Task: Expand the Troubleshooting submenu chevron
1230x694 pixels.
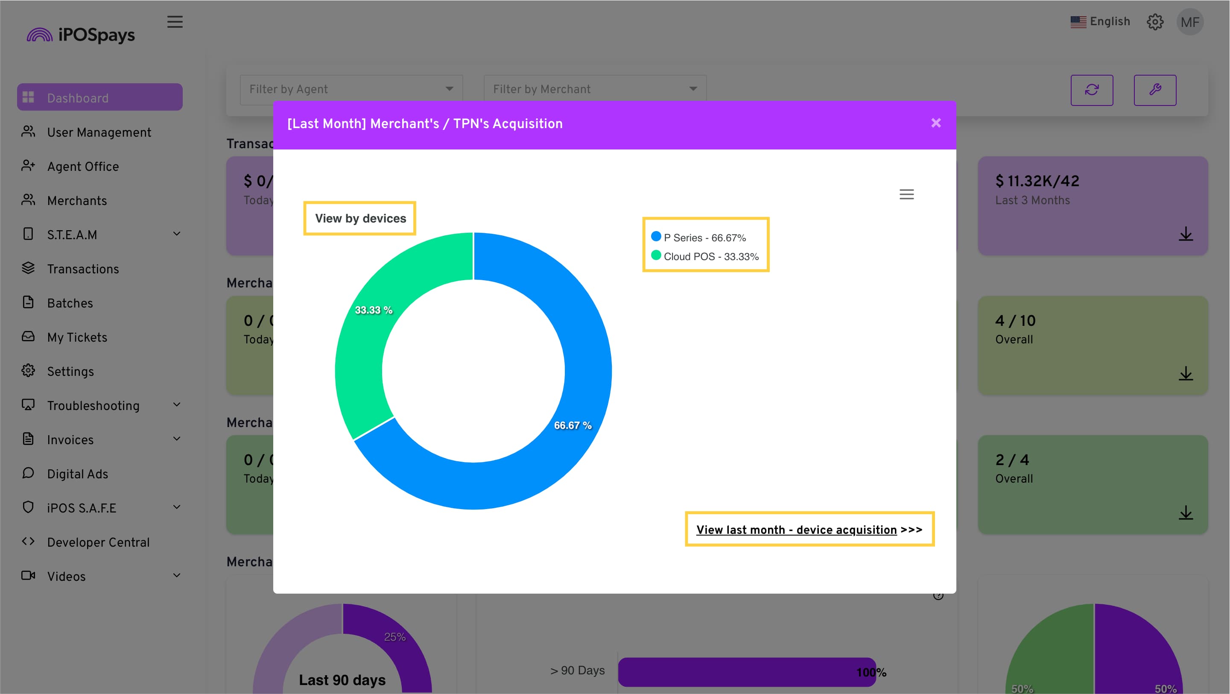Action: [x=177, y=405]
